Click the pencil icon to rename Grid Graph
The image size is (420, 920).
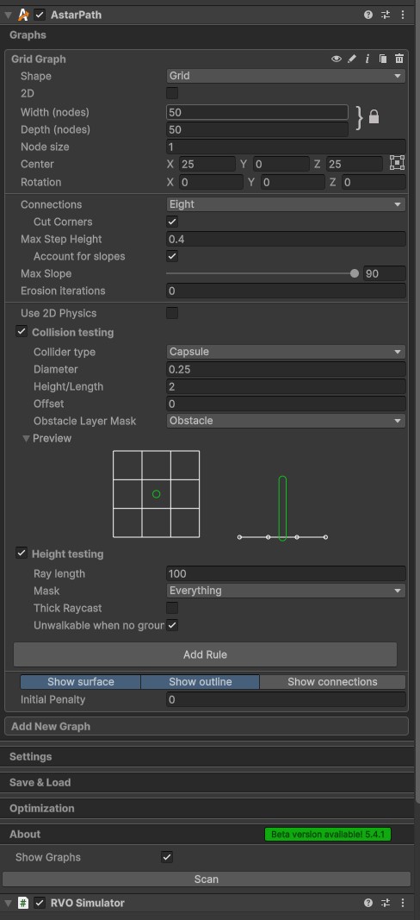pyautogui.click(x=352, y=59)
